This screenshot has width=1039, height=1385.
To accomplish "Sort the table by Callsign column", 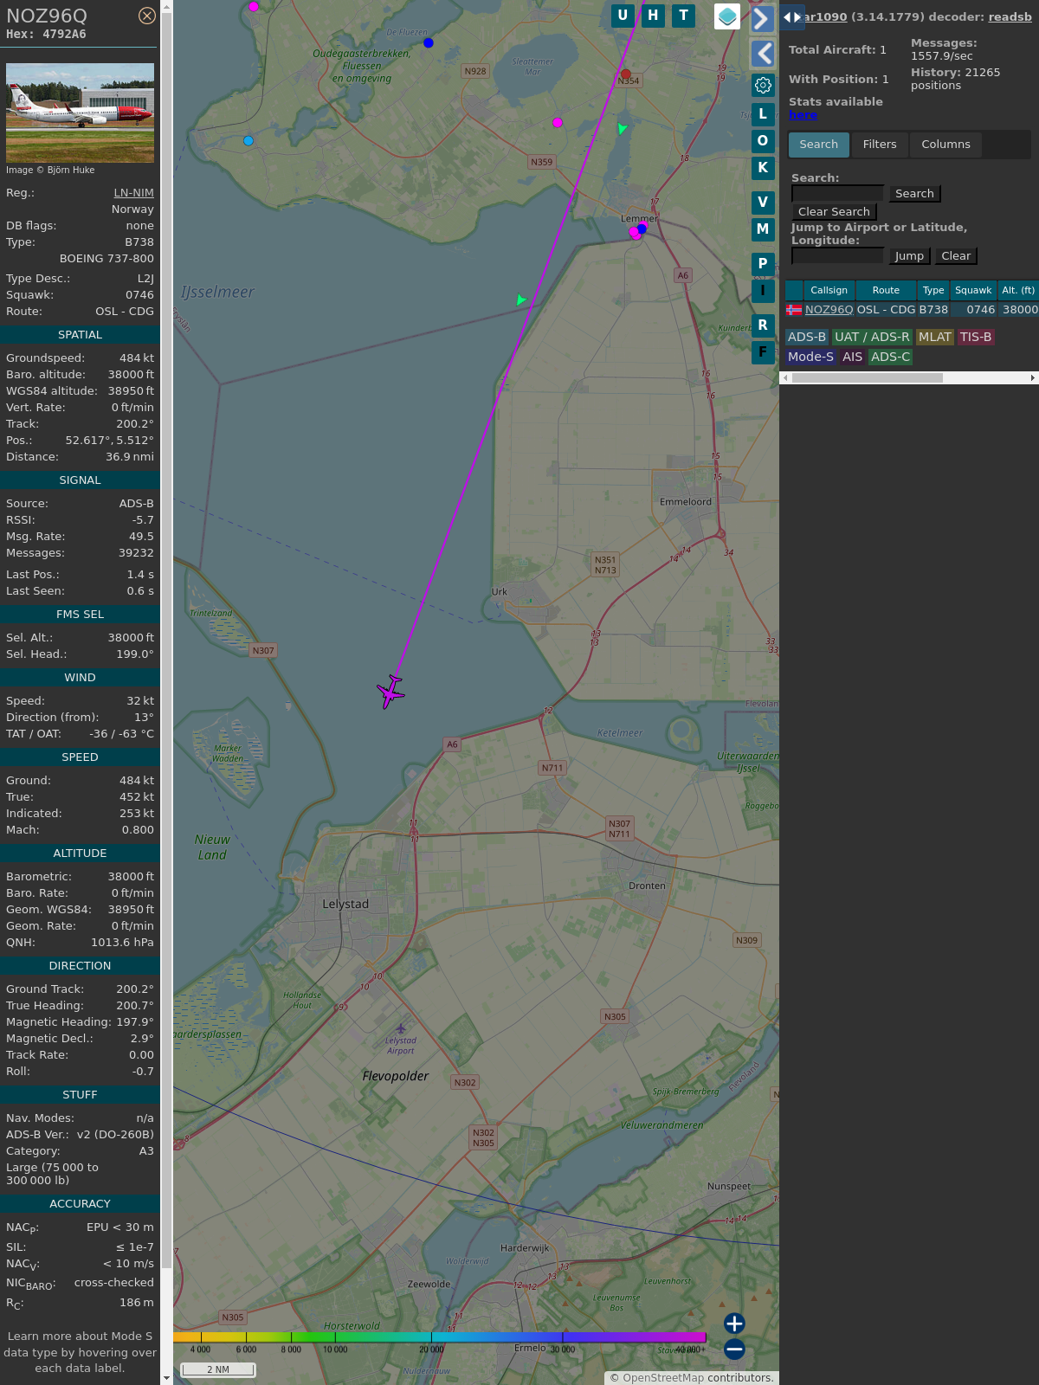I will pos(829,290).
